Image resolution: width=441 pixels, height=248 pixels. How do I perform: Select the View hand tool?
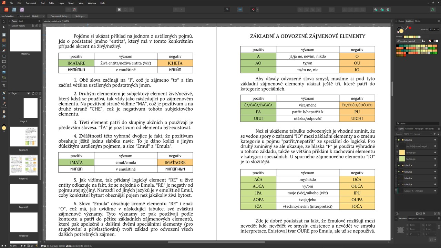click(4, 112)
